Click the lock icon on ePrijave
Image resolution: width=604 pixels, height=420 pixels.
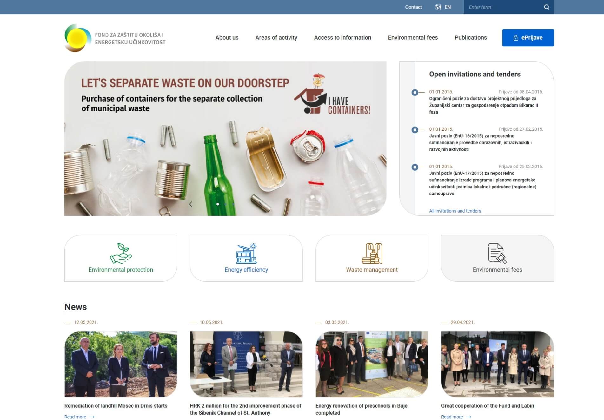click(516, 38)
